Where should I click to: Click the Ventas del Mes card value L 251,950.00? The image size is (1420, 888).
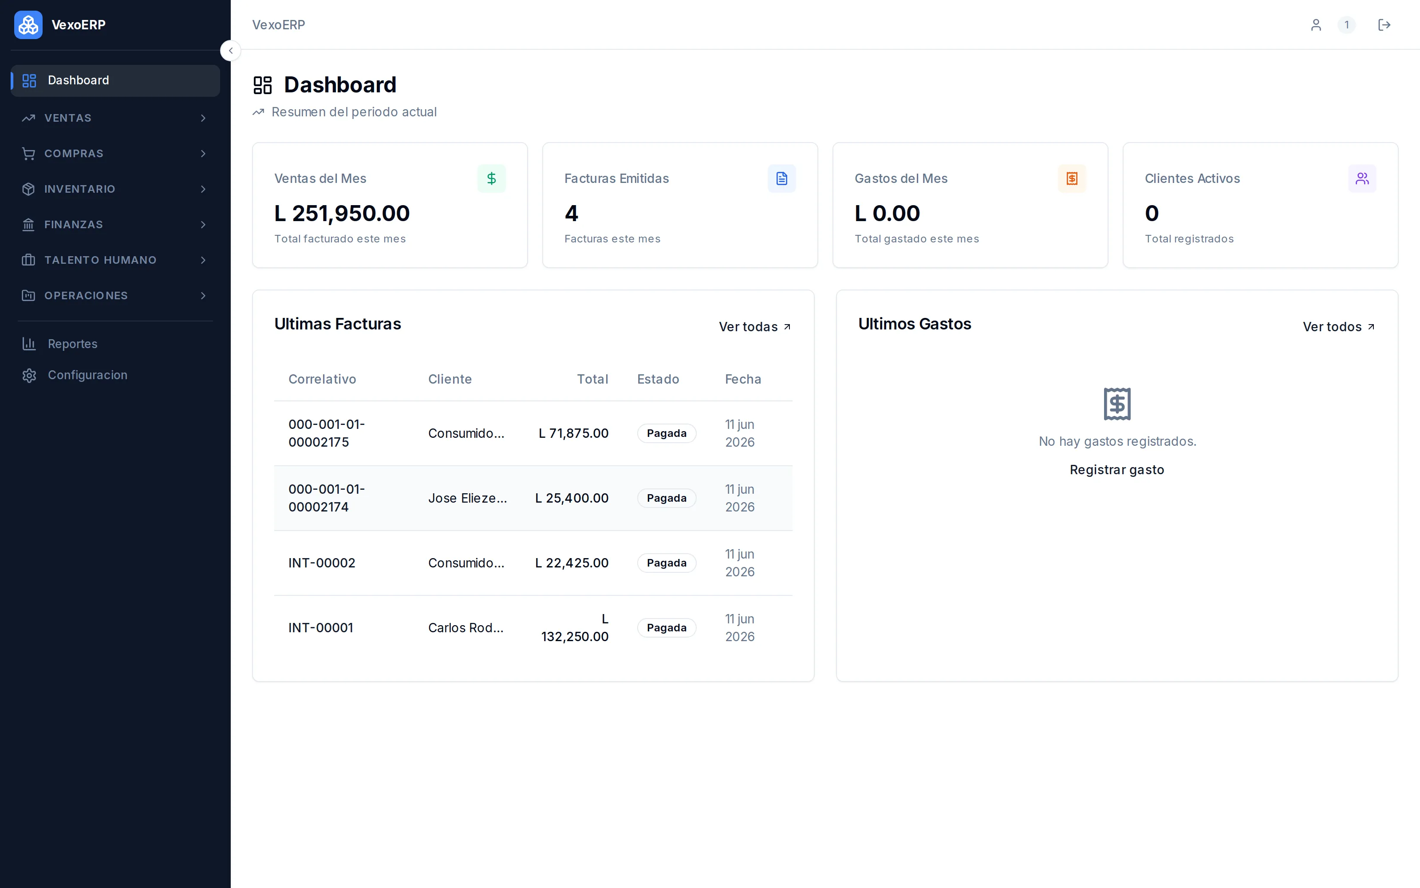[x=342, y=213]
